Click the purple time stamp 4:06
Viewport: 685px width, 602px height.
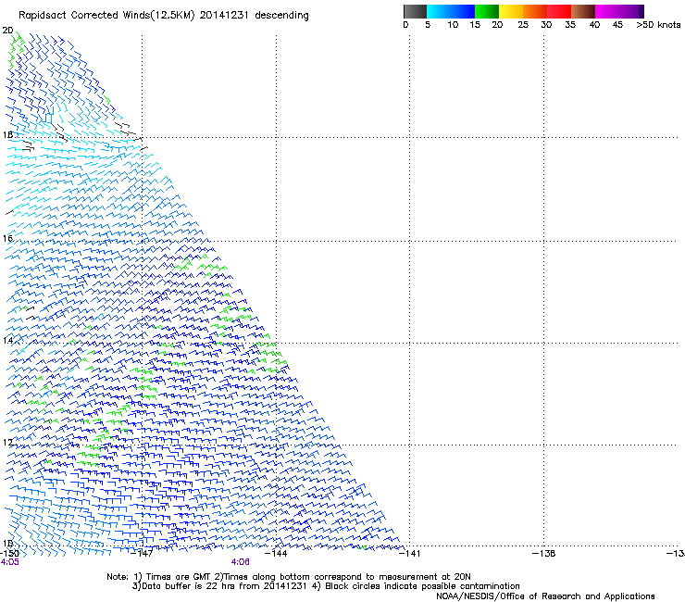click(241, 562)
